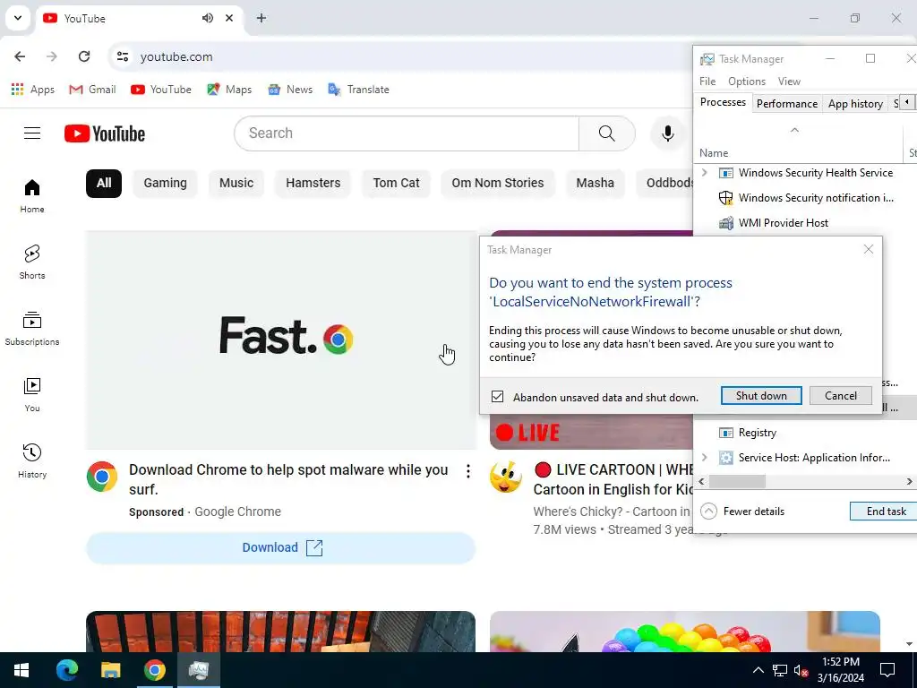
Task: Open the Chrome ad's three-dot options
Action: [467, 471]
